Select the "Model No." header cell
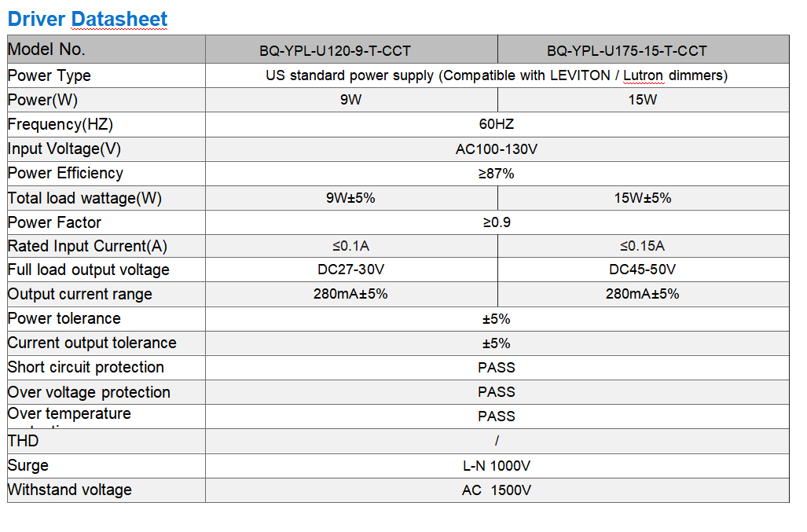Viewport: 807px width, 532px height. pyautogui.click(x=46, y=50)
